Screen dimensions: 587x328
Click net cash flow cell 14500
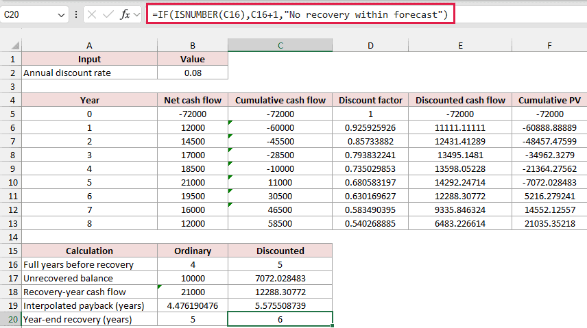coord(193,141)
